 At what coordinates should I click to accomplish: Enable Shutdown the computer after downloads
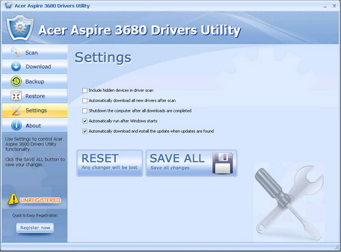85,111
